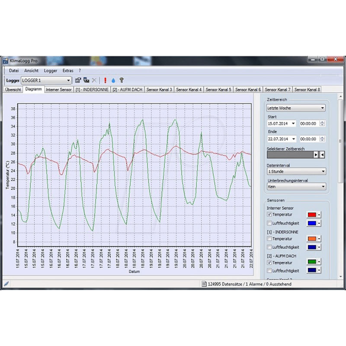Screen dimensions: 346x346
Task: Open the Extras menu
Action: click(x=68, y=70)
